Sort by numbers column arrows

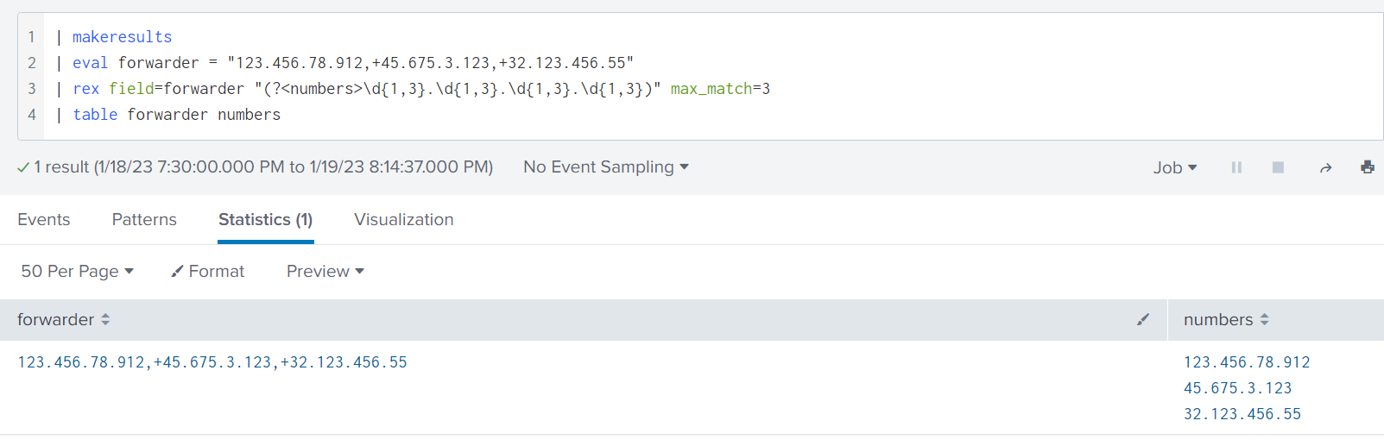pos(1264,320)
